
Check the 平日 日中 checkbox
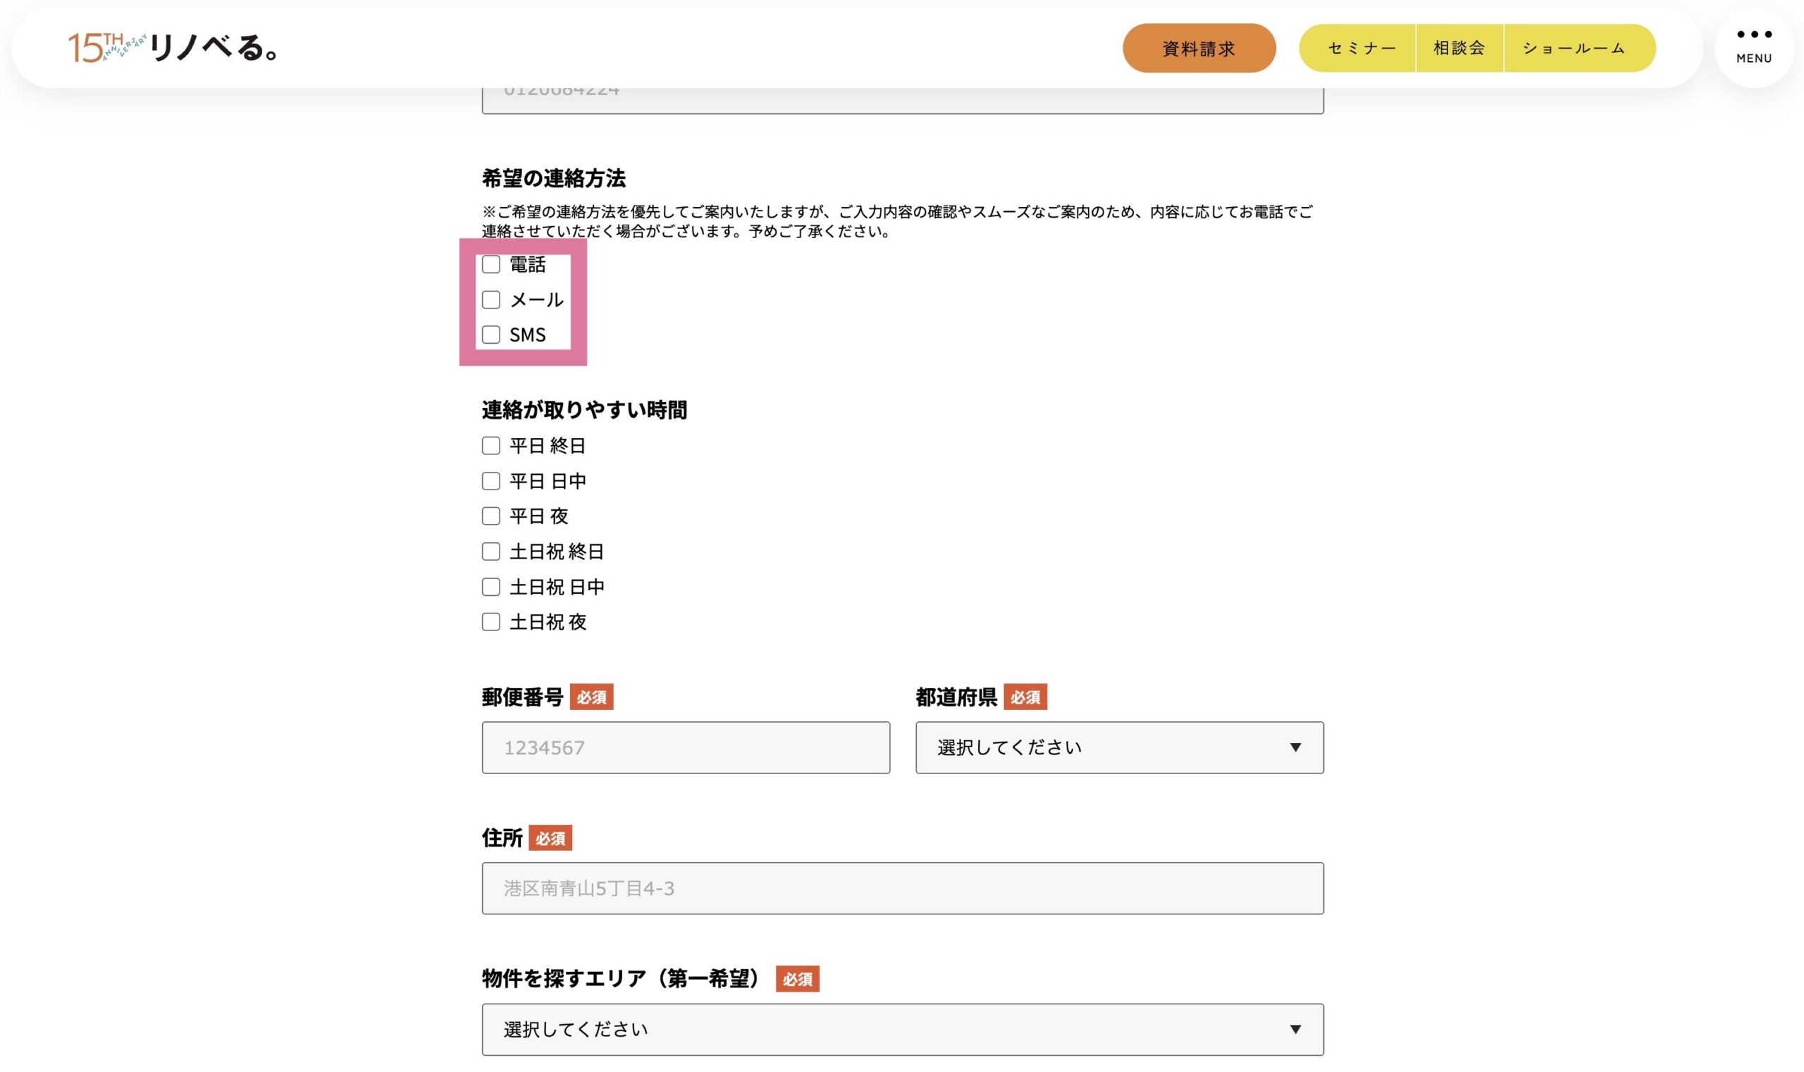pos(490,481)
